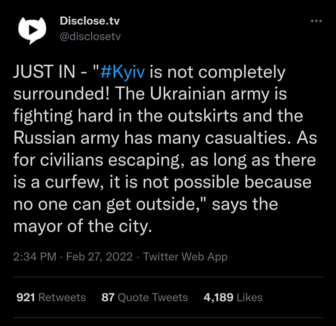336x326 pixels.
Task: Click the 921 retweet count number
Action: point(26,297)
